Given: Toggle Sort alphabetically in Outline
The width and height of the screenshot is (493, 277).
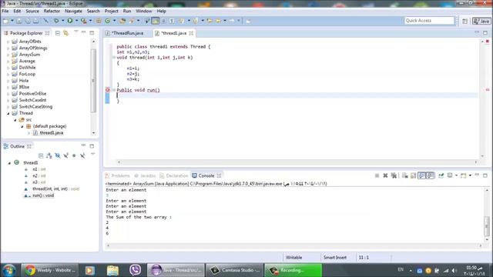Looking at the screenshot, I should point(49,155).
